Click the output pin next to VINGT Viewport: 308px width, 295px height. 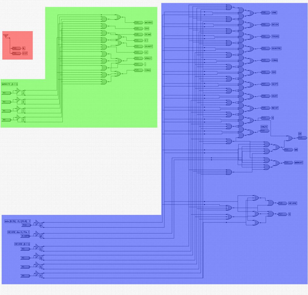pyautogui.click(x=139, y=58)
